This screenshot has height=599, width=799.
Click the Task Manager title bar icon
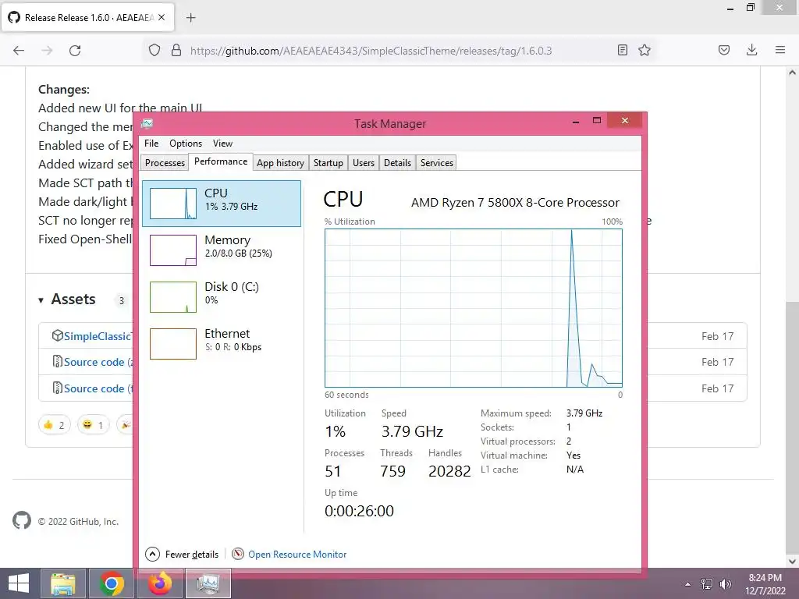[147, 123]
